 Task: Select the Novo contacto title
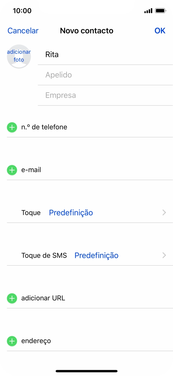click(86, 31)
